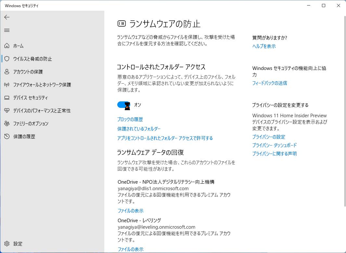Click the email yanagiya@leveling.onmicrosoft.com
Image resolution: width=346 pixels, height=253 pixels.
point(157,227)
